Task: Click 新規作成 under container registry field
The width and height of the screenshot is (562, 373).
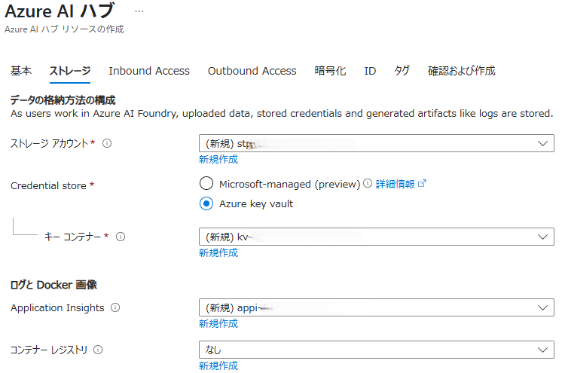Action: pyautogui.click(x=218, y=365)
